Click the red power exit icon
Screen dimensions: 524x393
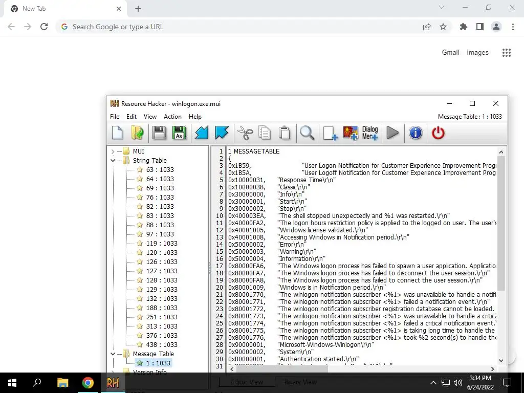(x=438, y=133)
